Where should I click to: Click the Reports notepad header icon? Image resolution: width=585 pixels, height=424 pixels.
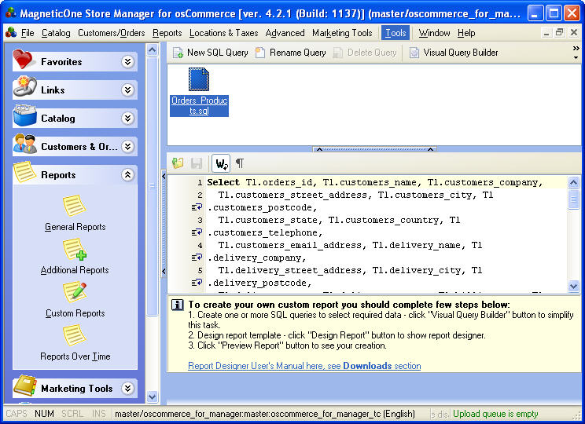tap(24, 172)
